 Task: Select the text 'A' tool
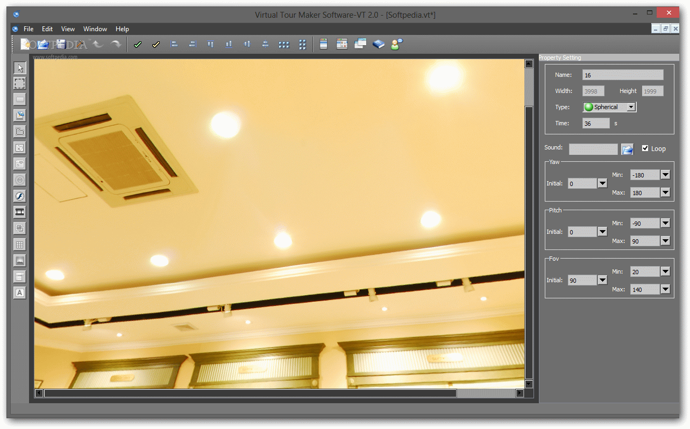19,293
